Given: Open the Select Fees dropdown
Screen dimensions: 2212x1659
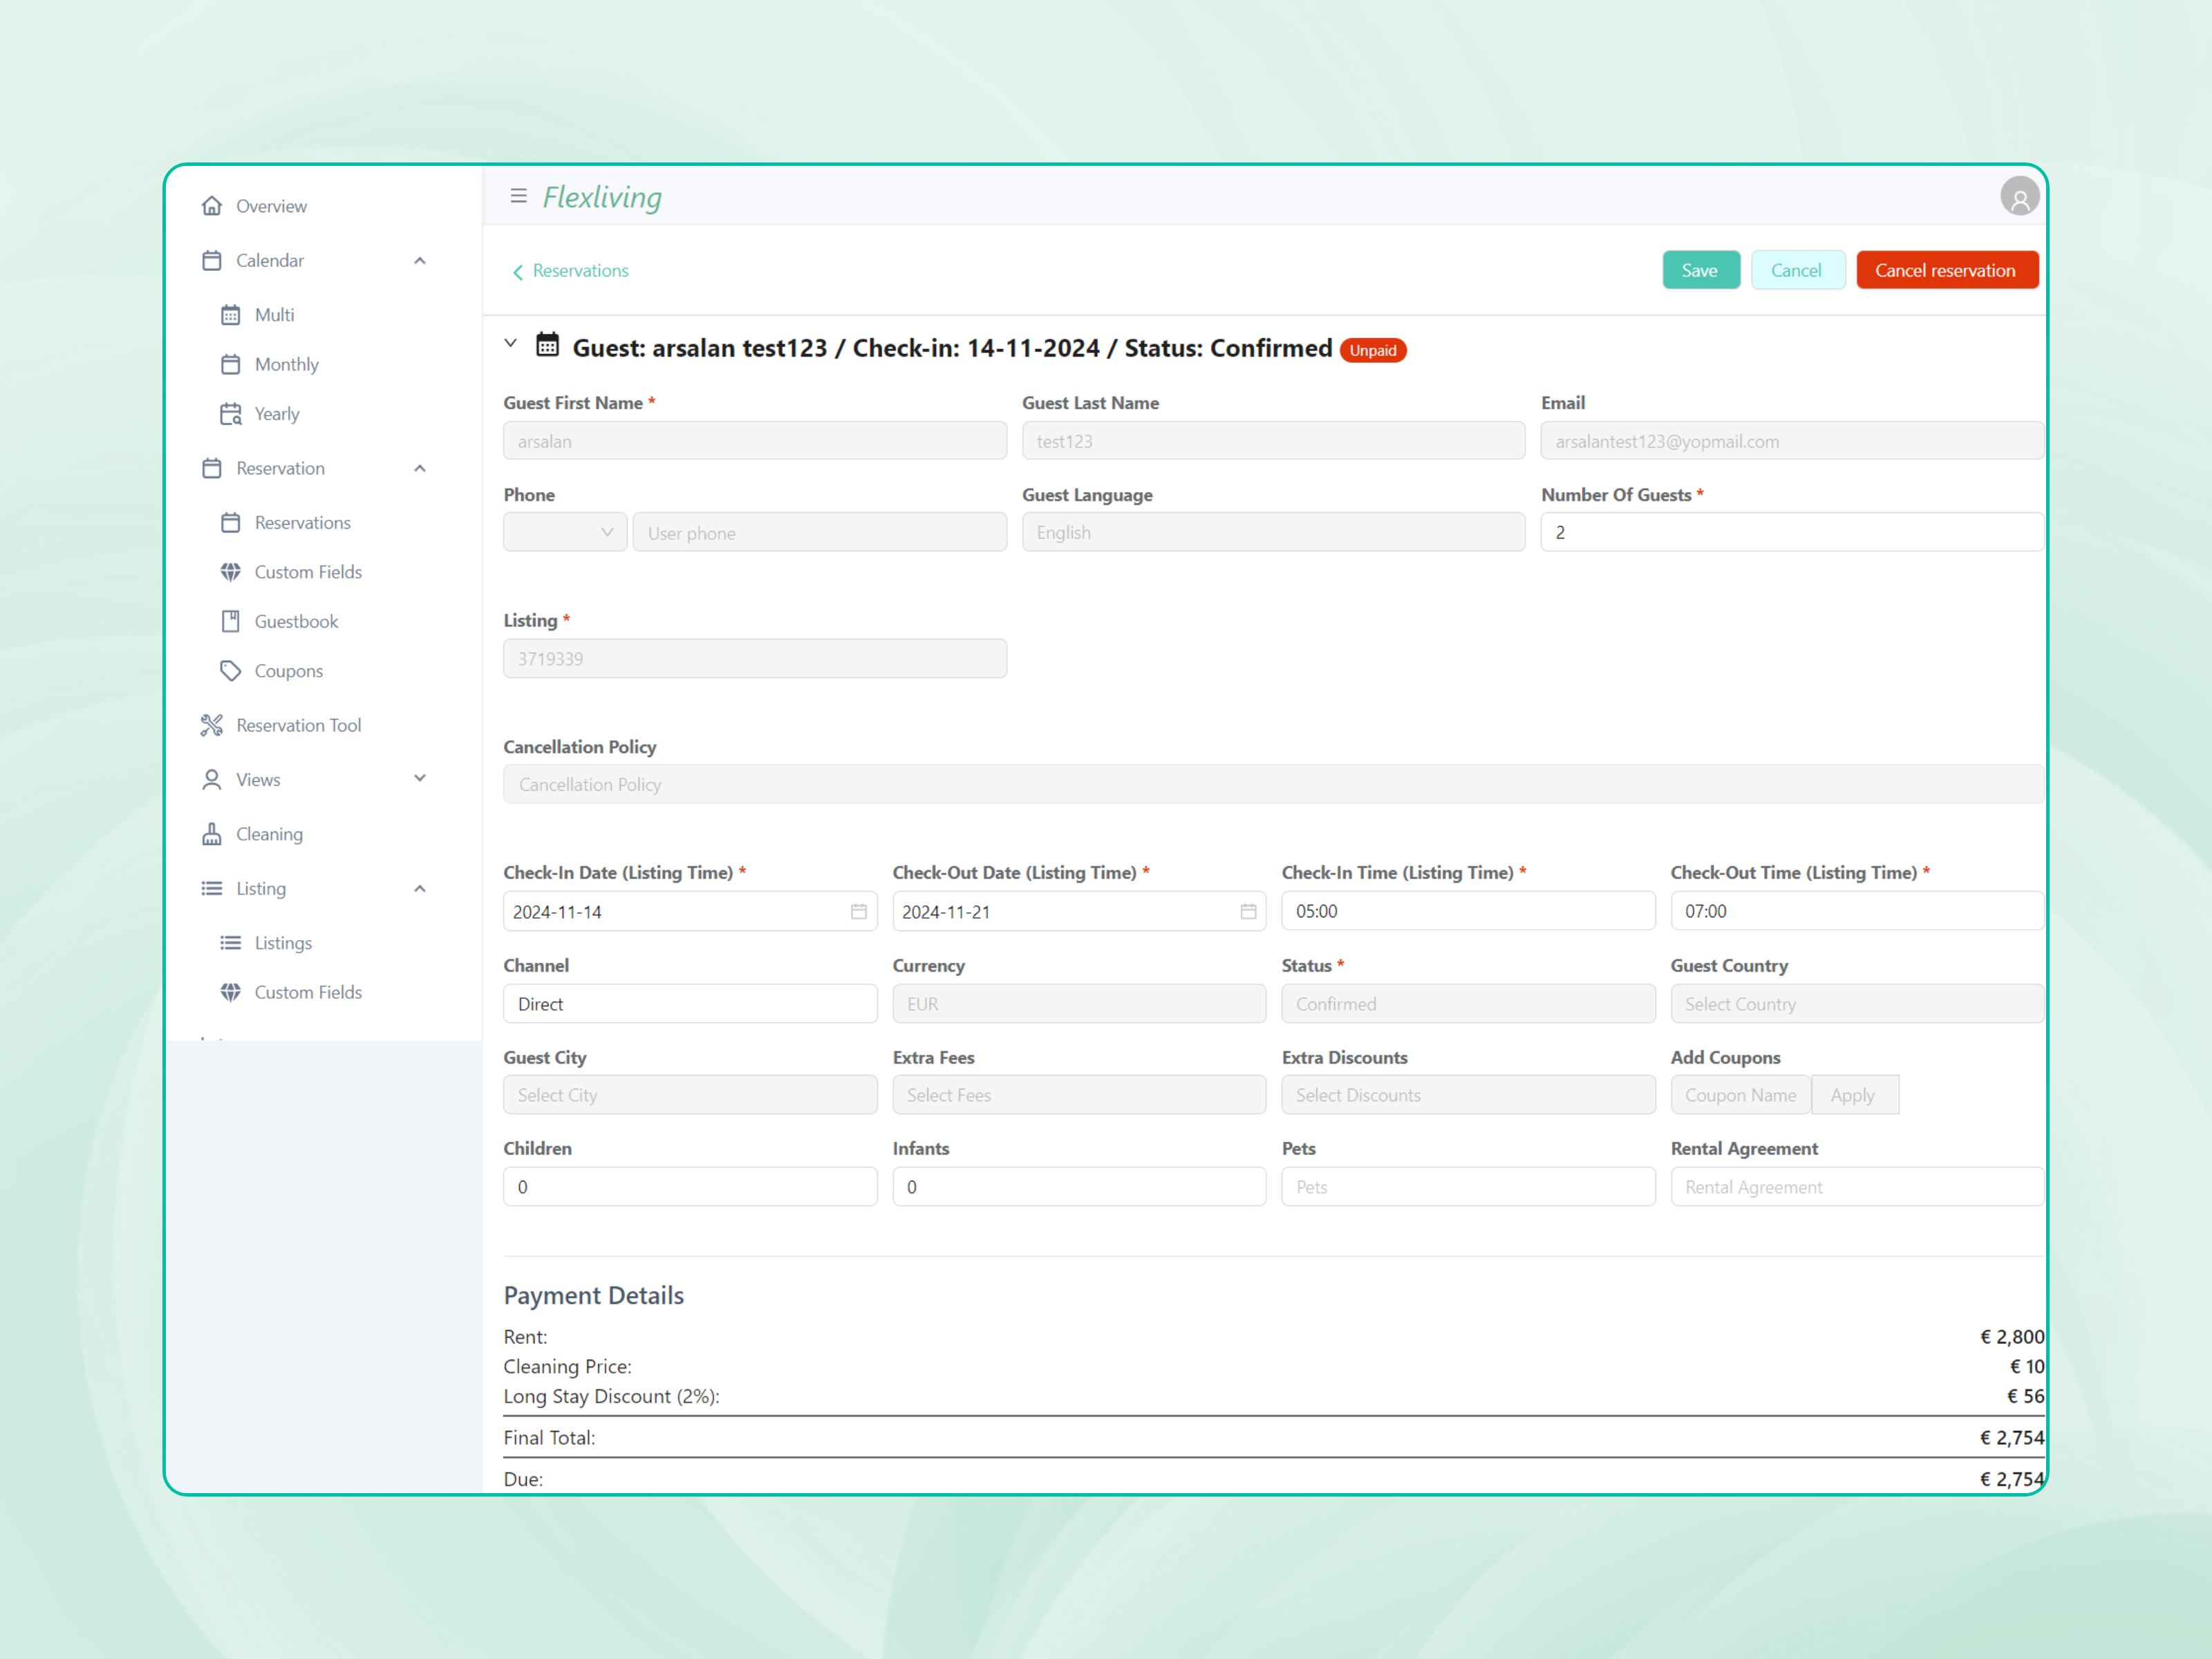Looking at the screenshot, I should click(1078, 1095).
